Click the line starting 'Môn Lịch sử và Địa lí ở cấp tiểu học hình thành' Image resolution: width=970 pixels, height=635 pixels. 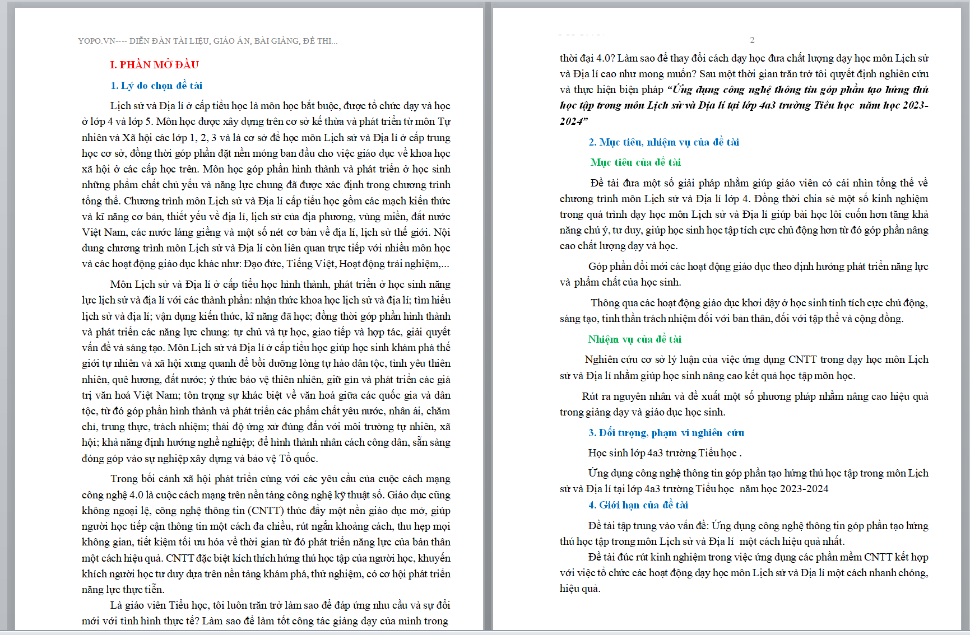point(280,284)
